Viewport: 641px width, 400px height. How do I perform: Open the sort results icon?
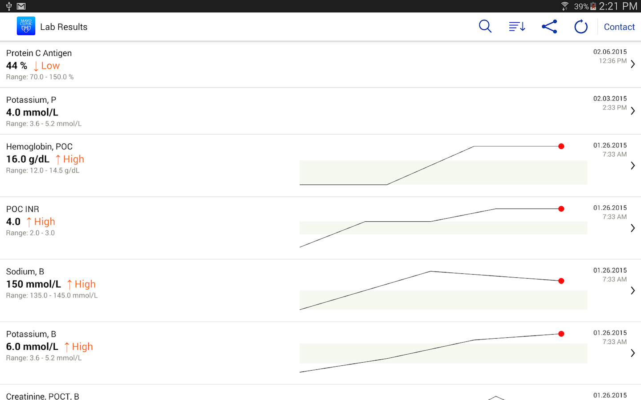(517, 27)
